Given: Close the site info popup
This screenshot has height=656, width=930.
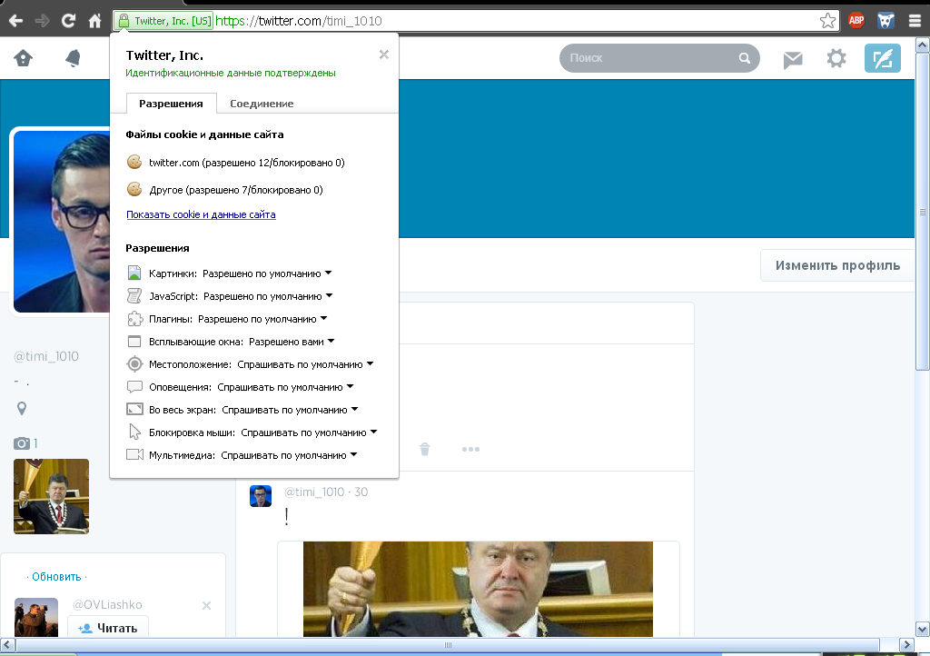Looking at the screenshot, I should point(384,55).
